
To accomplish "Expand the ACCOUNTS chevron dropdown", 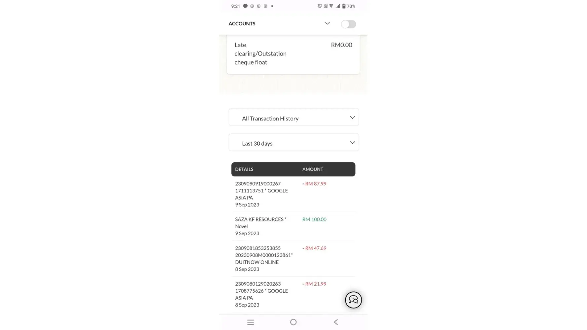I will 327,23.
